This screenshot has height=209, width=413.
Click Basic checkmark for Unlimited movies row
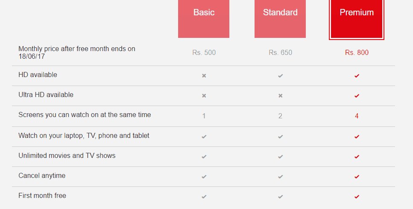pyautogui.click(x=204, y=157)
